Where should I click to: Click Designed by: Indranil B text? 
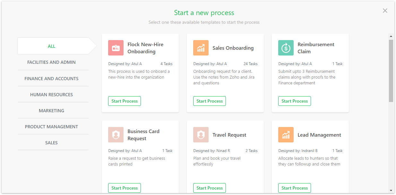298,151
